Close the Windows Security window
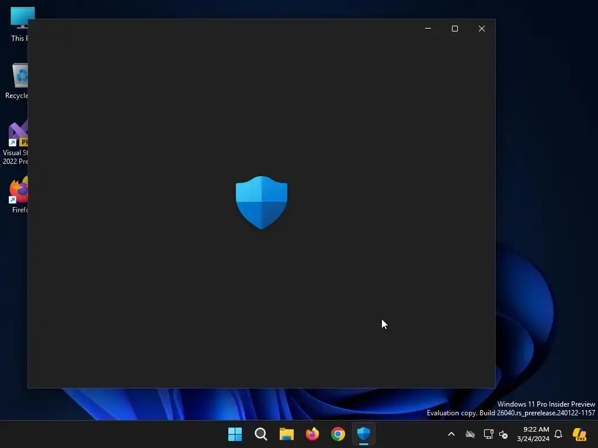 (482, 29)
